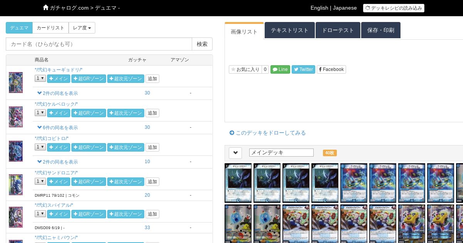Add 弐幻サンドロニア to 超GRゾーン

pyautogui.click(x=89, y=182)
